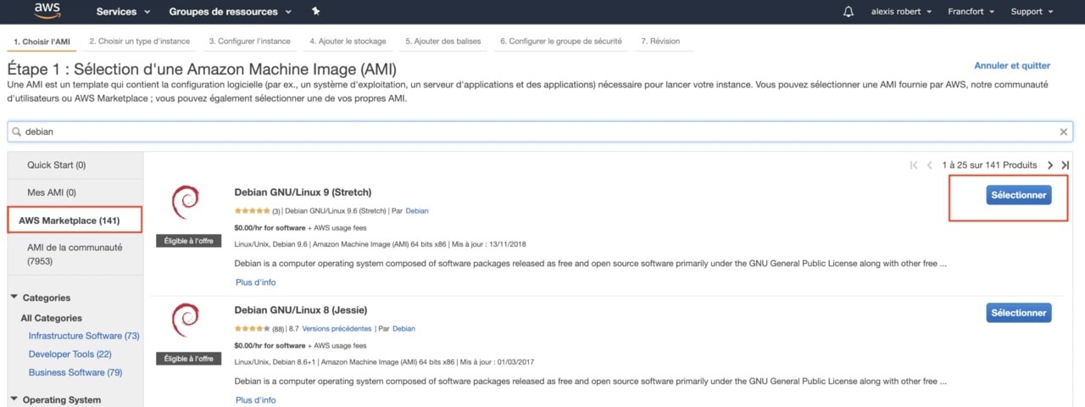
Task: Click star rating of Debian 9 Stretch
Action: [x=252, y=210]
